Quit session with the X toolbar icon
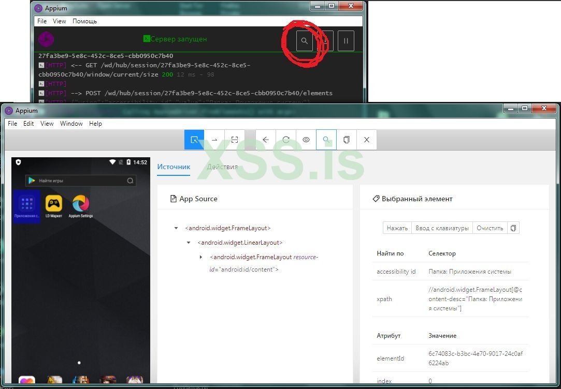Image resolution: width=561 pixels, height=389 pixels. coord(366,140)
